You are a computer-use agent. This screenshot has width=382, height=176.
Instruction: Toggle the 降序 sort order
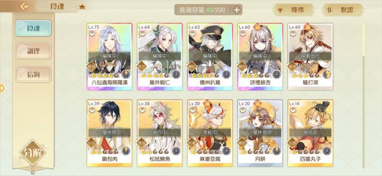click(x=294, y=10)
